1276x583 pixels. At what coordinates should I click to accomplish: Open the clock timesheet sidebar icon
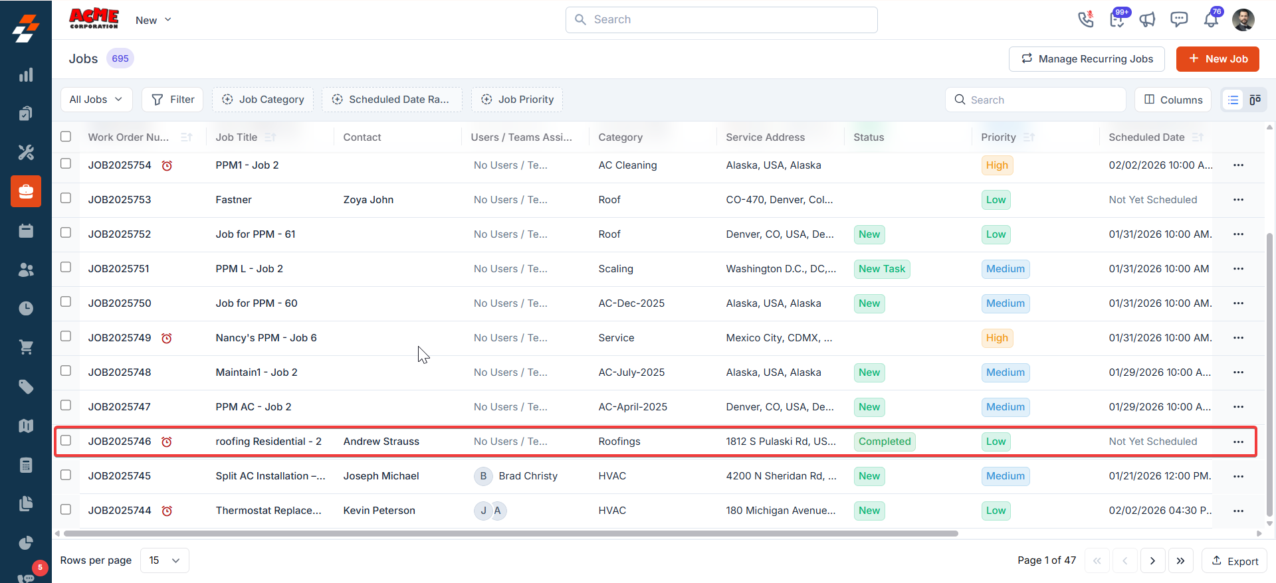click(26, 308)
